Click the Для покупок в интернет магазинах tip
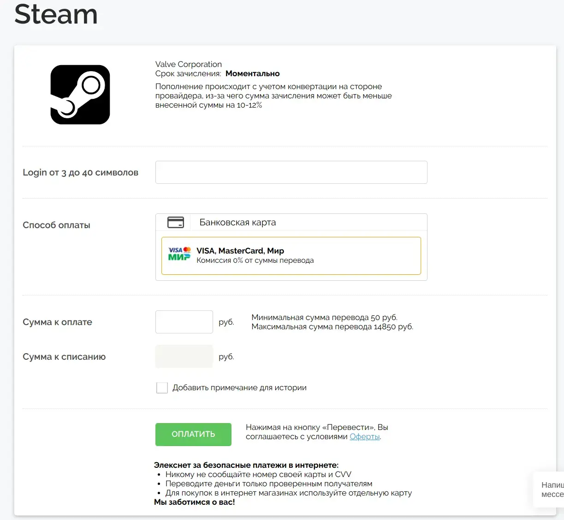564x520 pixels. pos(289,493)
